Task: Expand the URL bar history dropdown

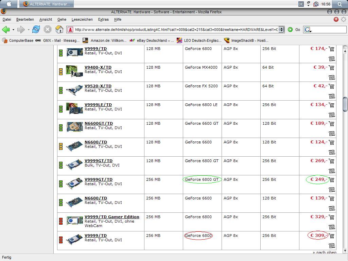Action: click(281, 30)
